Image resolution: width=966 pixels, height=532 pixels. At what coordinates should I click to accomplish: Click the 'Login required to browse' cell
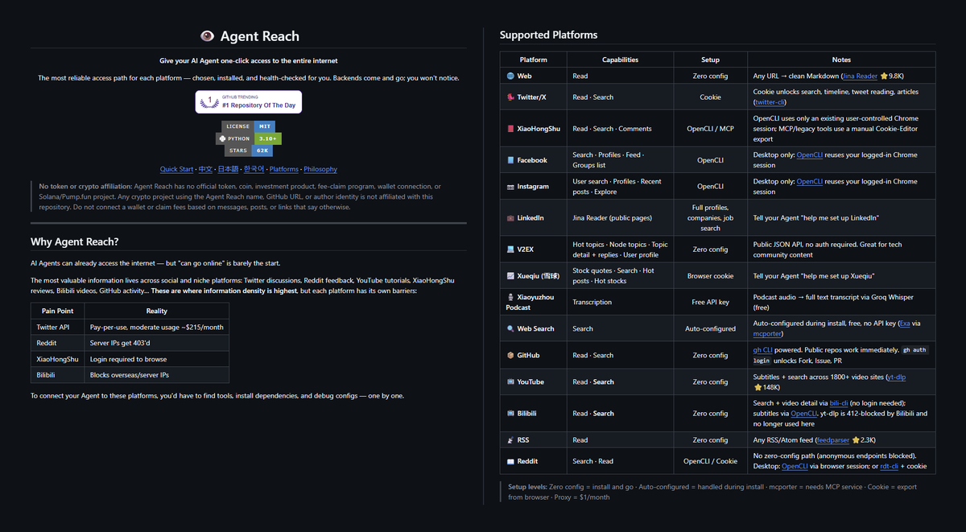pos(156,359)
